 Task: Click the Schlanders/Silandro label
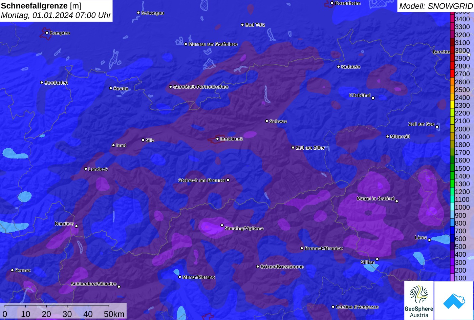click(93, 284)
